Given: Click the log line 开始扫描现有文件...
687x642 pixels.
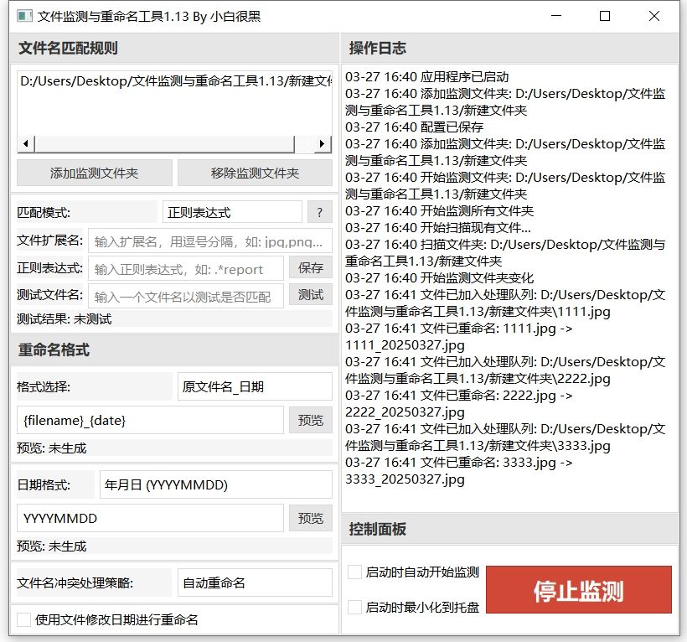Looking at the screenshot, I should (438, 227).
